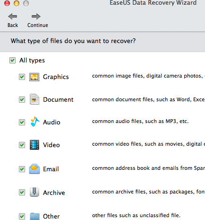Click the Back arrow icon
The height and width of the screenshot is (220, 205).
[13, 17]
